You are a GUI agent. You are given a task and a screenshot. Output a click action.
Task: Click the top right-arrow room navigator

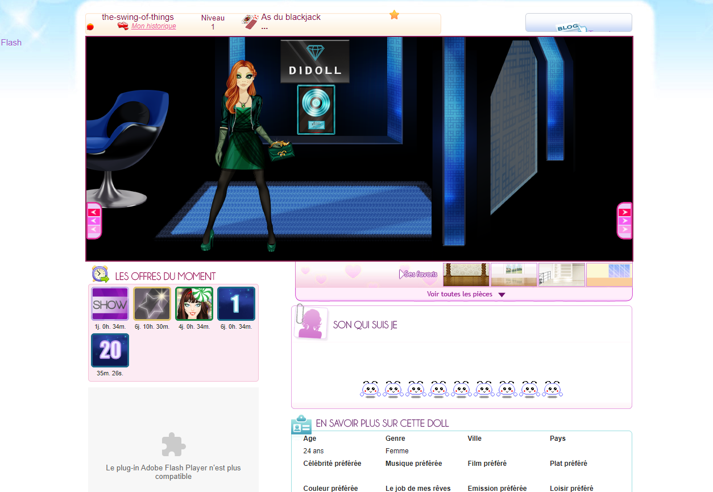(624, 212)
